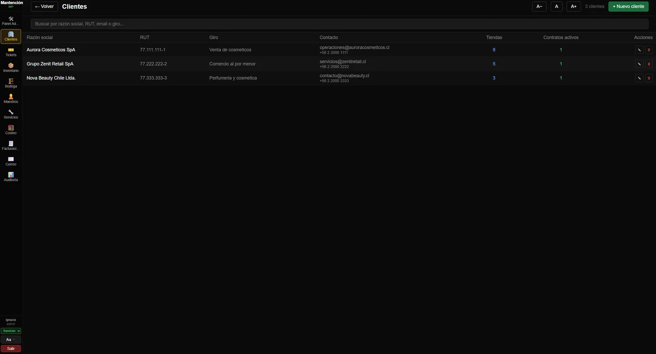Screen dimensions: 656x354
Task: Open the Servicio dropdown in the sidebar
Action: pyautogui.click(x=11, y=331)
